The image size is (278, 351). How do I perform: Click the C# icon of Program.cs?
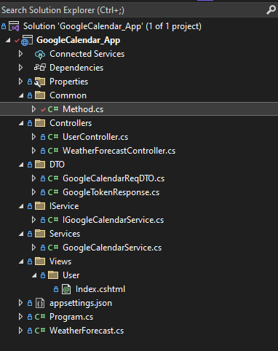[40, 317]
